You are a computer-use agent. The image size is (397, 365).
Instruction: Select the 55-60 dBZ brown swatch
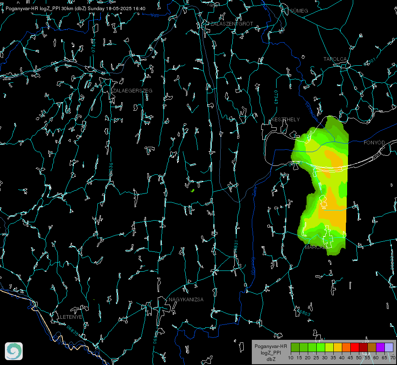point(372,347)
